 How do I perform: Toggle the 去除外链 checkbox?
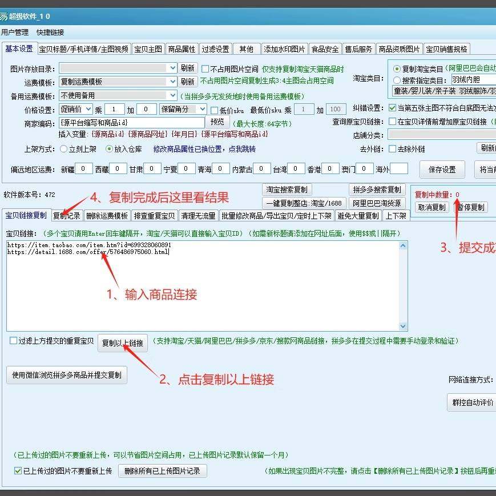point(391,148)
